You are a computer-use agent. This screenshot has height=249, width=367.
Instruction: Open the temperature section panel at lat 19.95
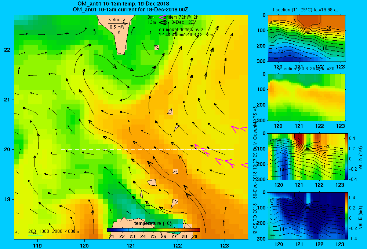point(306,38)
